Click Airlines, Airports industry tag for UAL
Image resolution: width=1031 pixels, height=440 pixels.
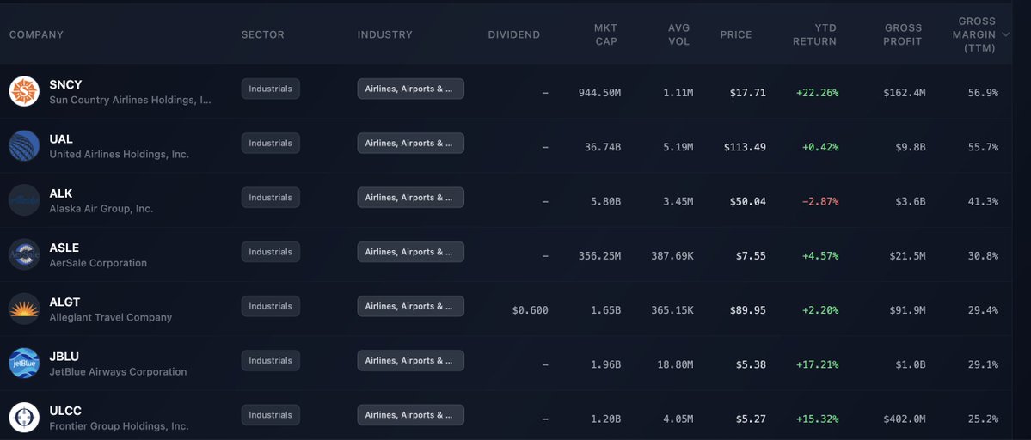tap(410, 144)
